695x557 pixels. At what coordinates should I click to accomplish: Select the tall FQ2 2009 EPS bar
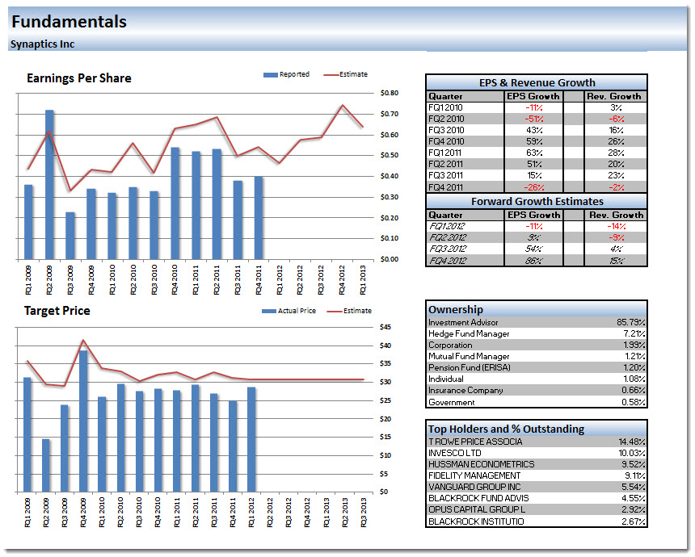(49, 185)
